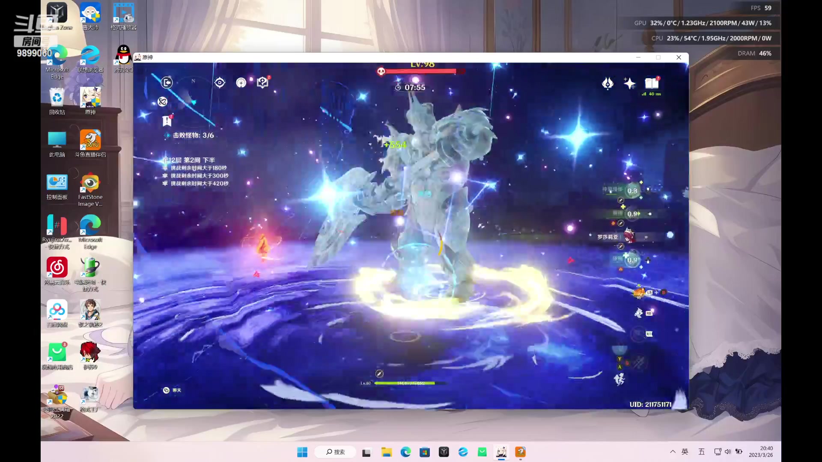Trigger the elemental burst RT button
Screen dimensions: 822x462
(639, 334)
